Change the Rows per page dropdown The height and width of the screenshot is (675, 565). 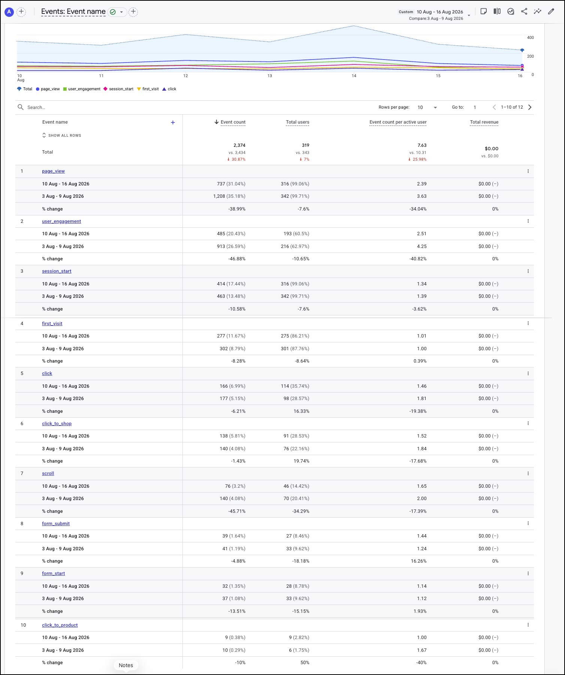coord(427,107)
